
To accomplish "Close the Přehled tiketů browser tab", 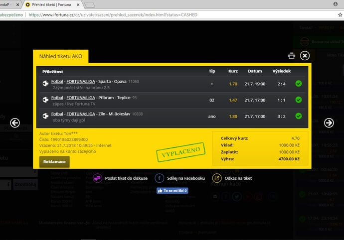I will (x=78, y=4).
